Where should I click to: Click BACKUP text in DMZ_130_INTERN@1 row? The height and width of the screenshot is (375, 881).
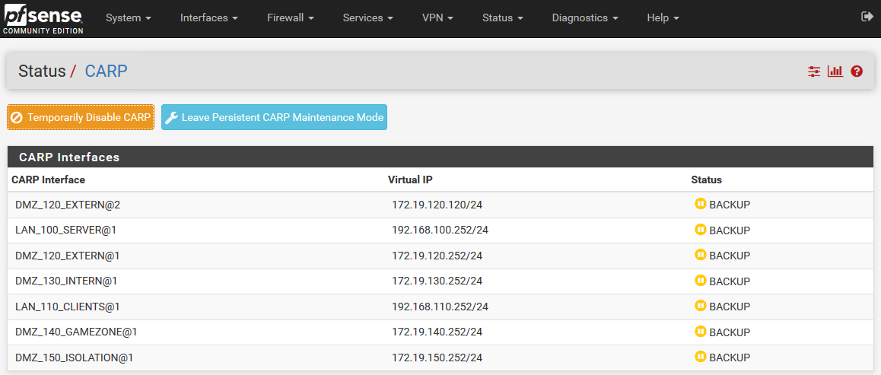[730, 281]
